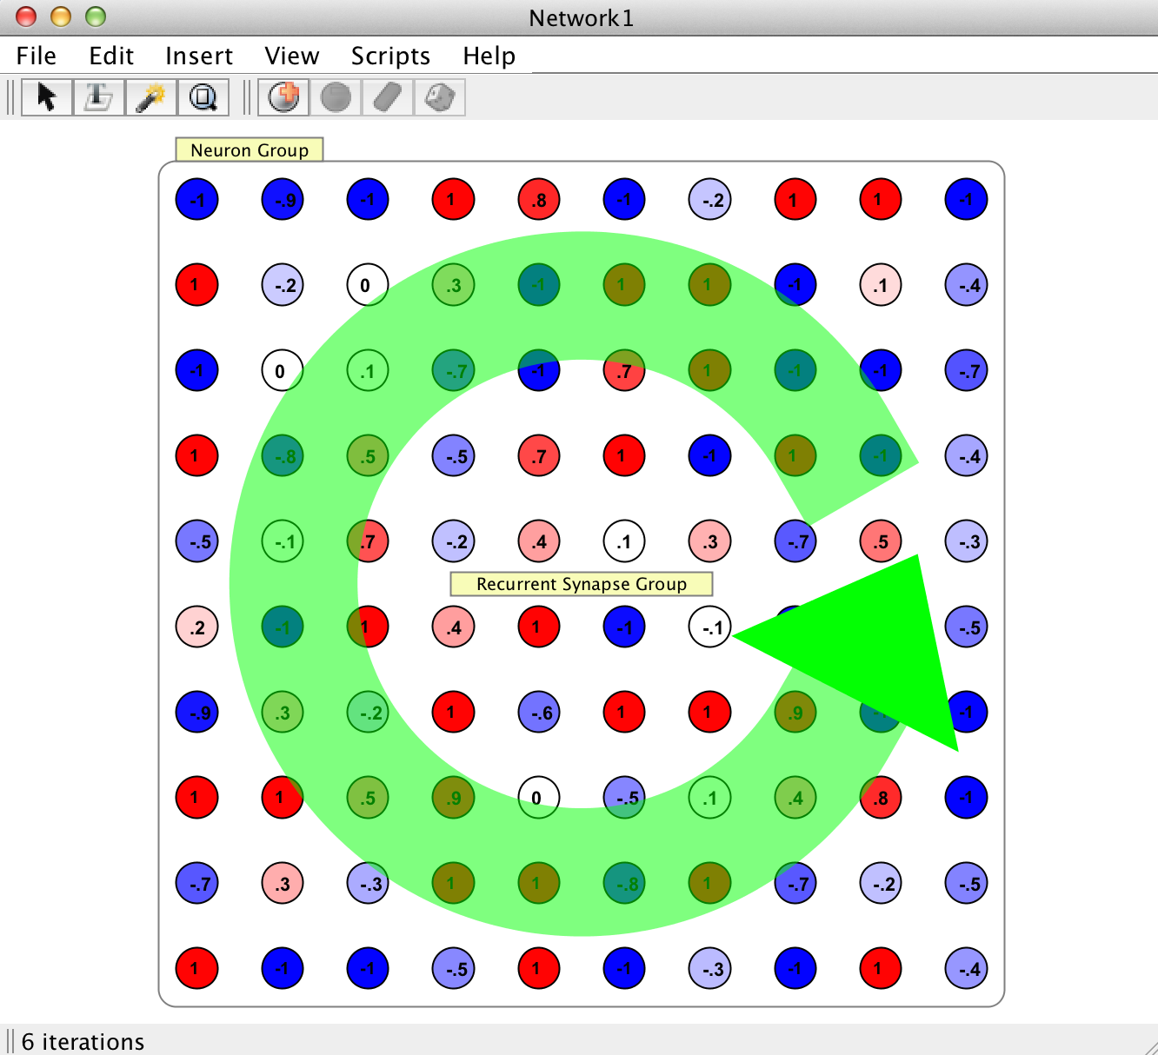Expand the View menu
The image size is (1158, 1055).
pos(292,56)
